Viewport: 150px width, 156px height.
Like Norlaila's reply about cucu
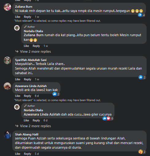[26, 120]
